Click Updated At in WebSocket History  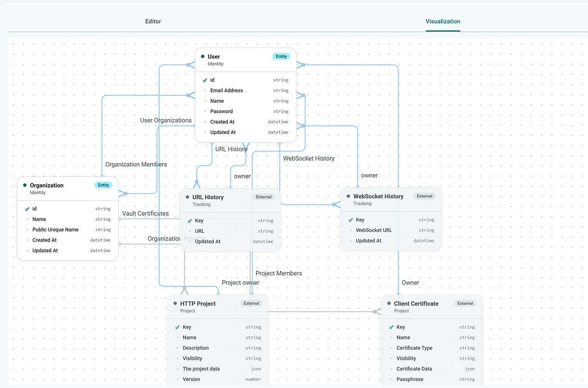(x=391, y=241)
